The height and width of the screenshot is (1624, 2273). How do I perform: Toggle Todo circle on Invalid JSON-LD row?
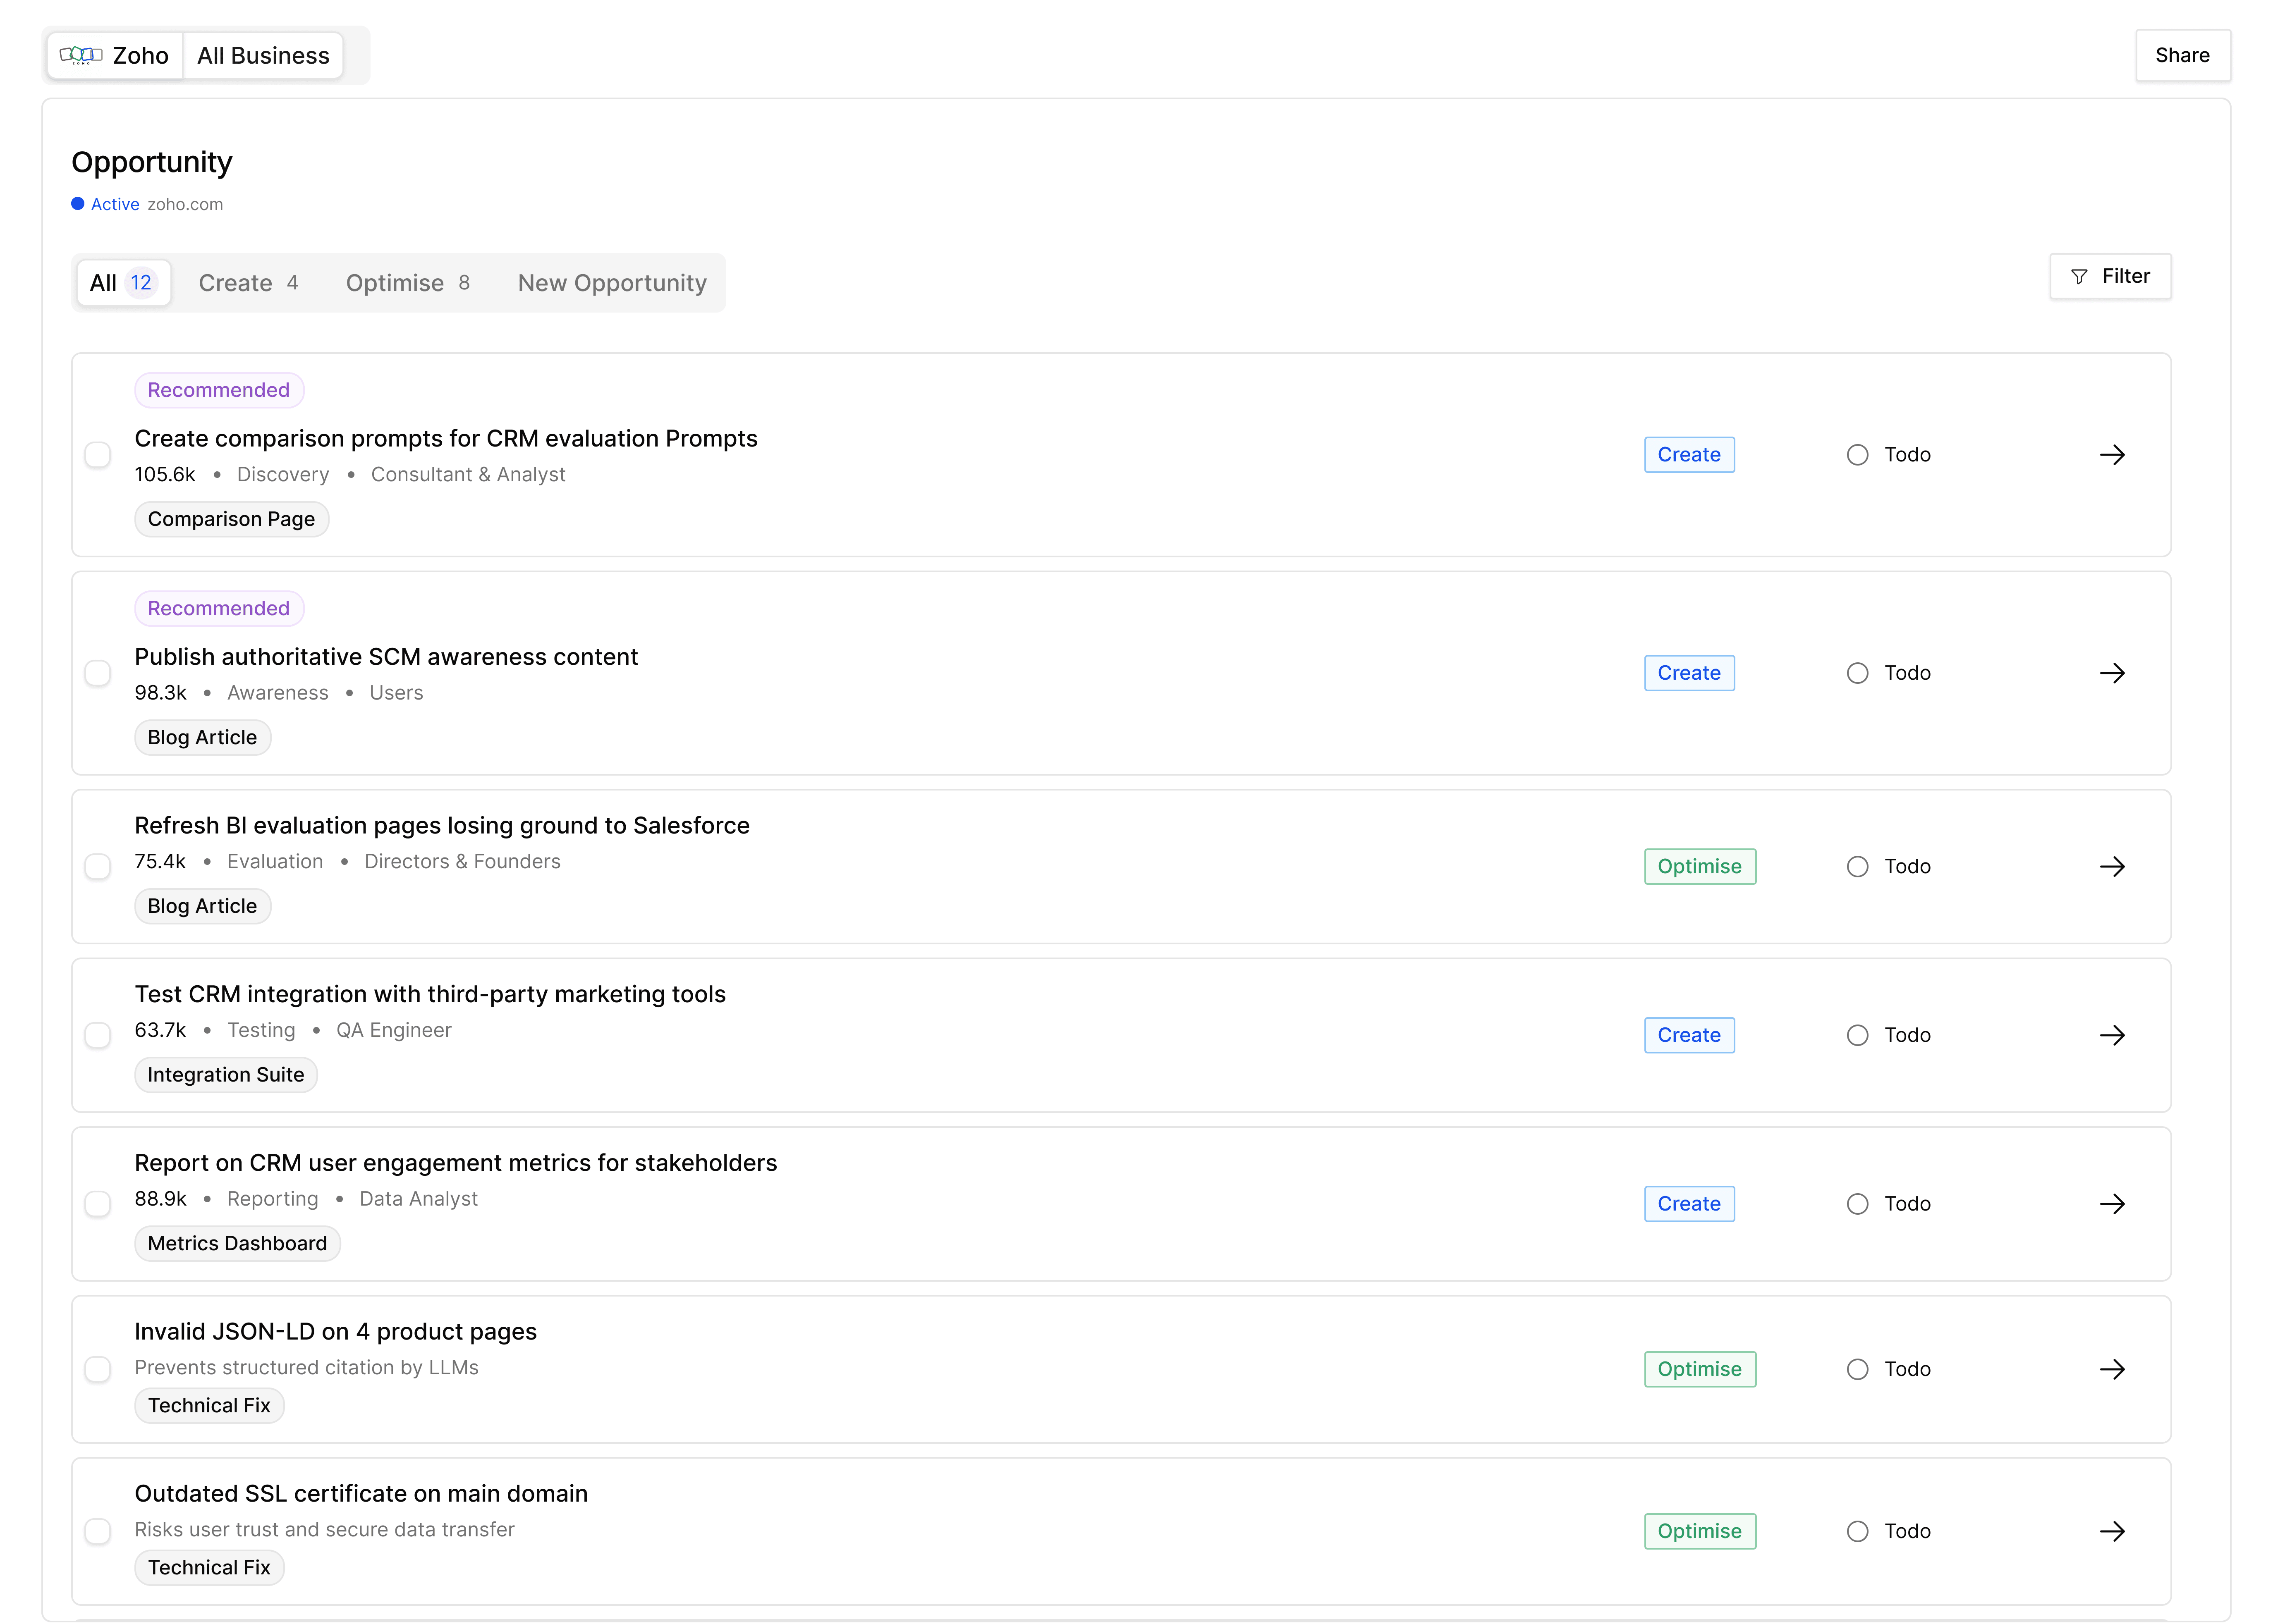[x=1858, y=1369]
